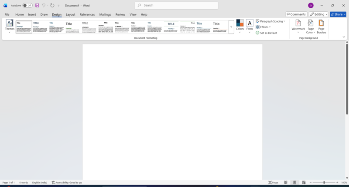
Task: Select the centered TITLE style set thumbnail
Action: coord(171,27)
